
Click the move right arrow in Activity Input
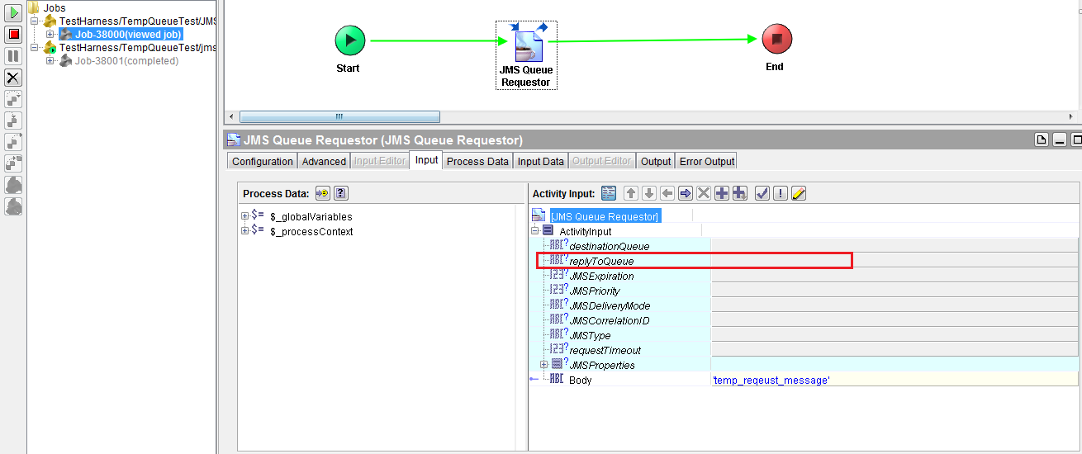pos(686,193)
